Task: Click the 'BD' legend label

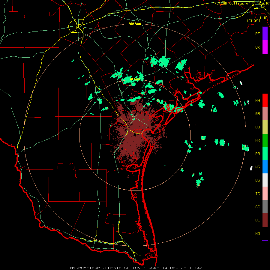Action: coord(257,127)
